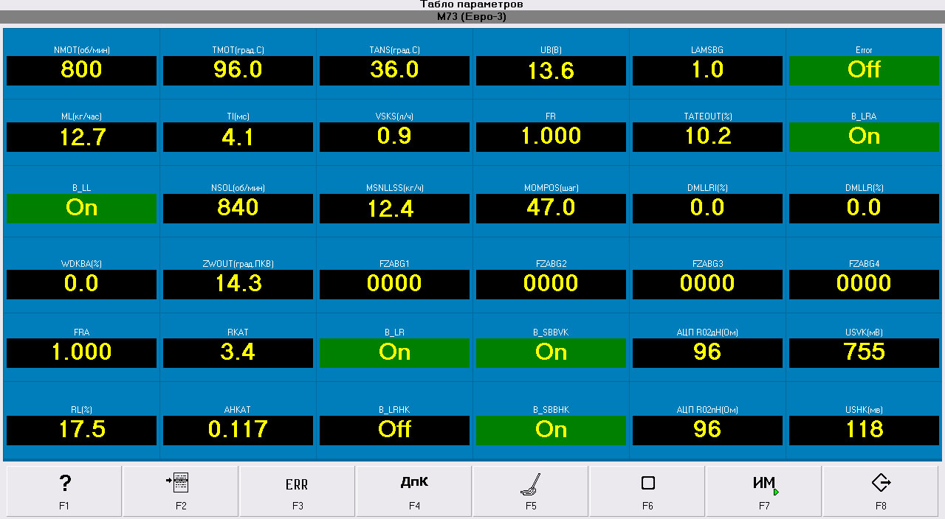This screenshot has height=519, width=945.
Task: Click the B_SBBVK On indicator
Action: click(551, 352)
